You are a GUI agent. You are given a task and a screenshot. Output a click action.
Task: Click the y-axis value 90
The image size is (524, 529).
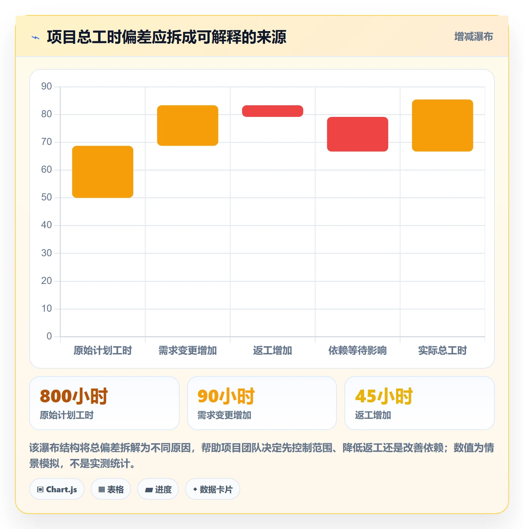46,87
